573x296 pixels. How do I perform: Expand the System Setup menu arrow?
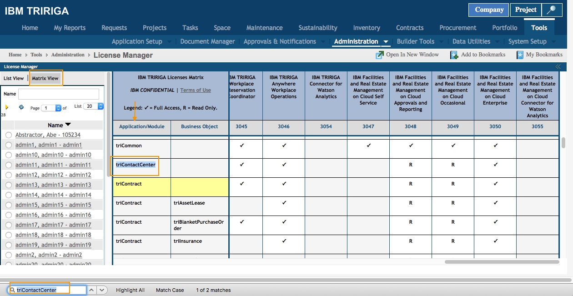point(553,42)
